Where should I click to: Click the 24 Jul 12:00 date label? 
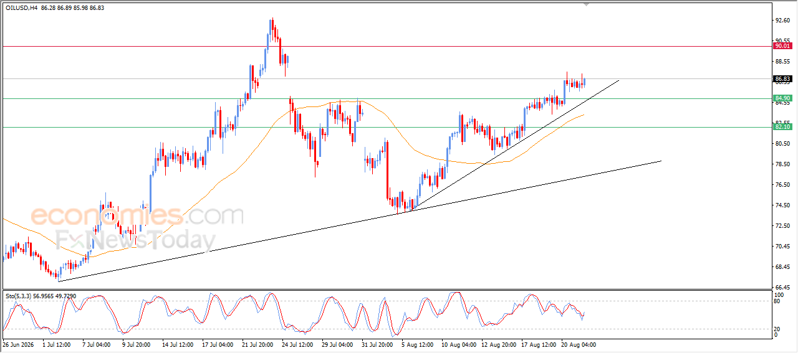pyautogui.click(x=297, y=344)
